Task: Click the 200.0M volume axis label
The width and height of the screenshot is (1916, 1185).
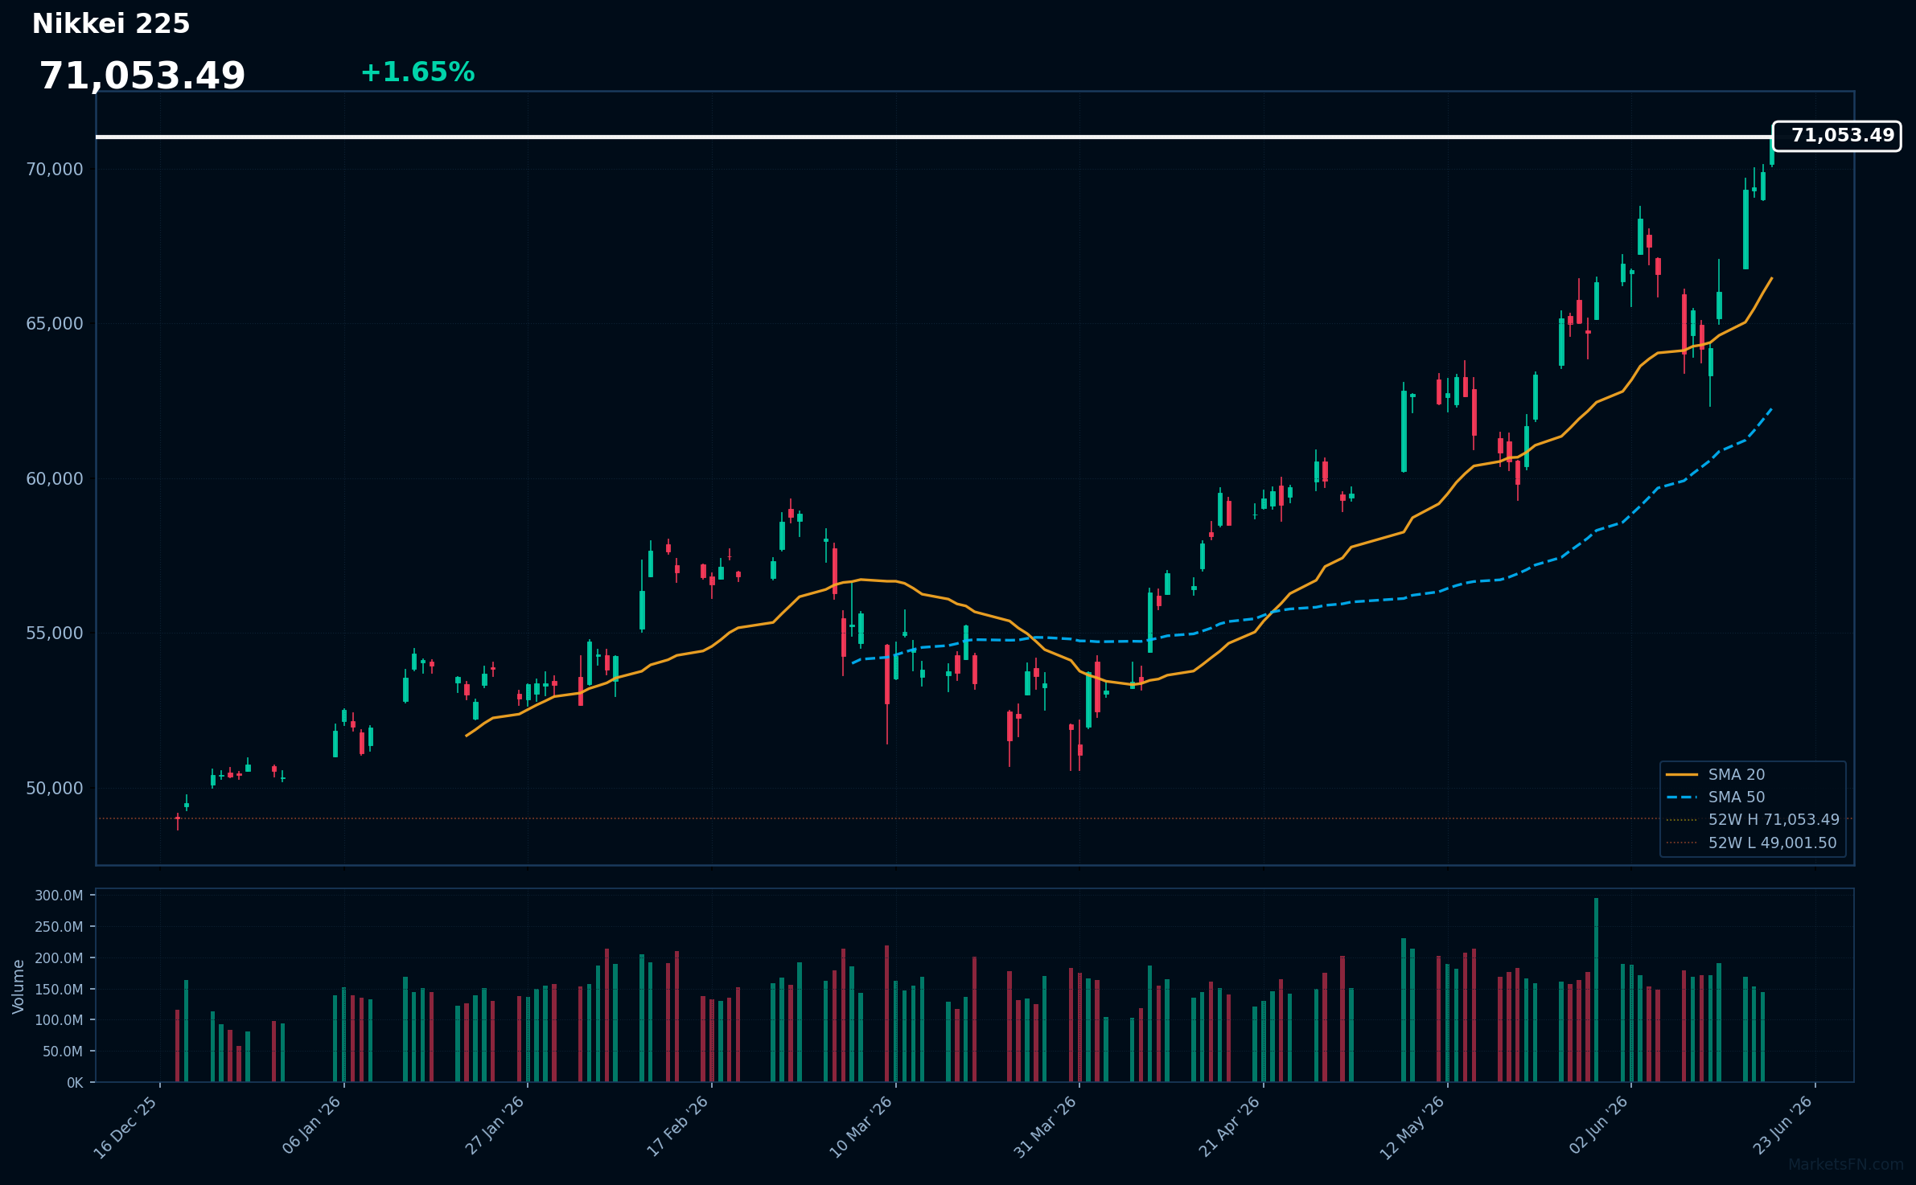Action: tap(59, 958)
